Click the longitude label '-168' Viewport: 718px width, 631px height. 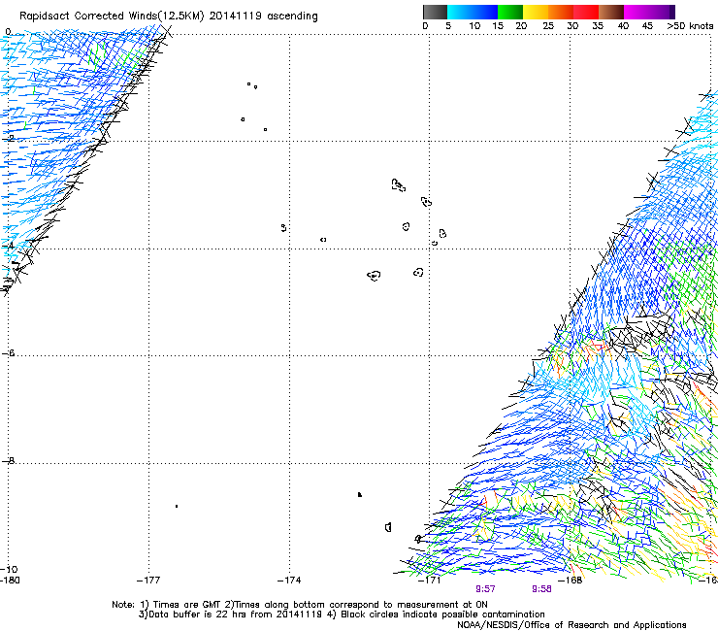(x=571, y=581)
